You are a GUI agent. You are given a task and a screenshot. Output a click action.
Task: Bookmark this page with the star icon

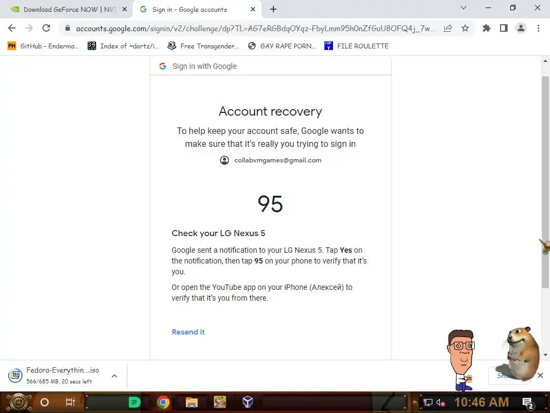(x=465, y=28)
